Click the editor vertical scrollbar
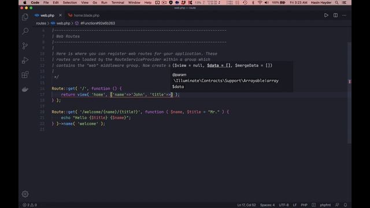Screen dimensions: 370x208 tap(349, 92)
